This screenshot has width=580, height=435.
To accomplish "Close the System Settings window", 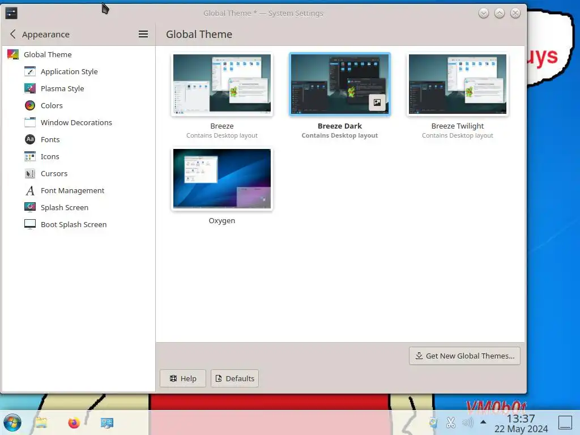I will (515, 14).
